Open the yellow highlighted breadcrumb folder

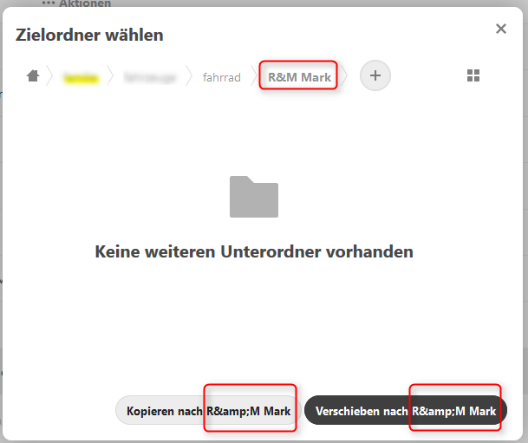tap(81, 78)
